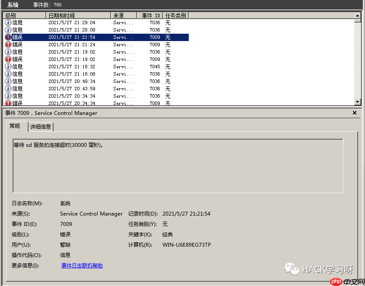This screenshot has height=286, width=365.
Task: Click keyword value 经典
Action: point(167,234)
